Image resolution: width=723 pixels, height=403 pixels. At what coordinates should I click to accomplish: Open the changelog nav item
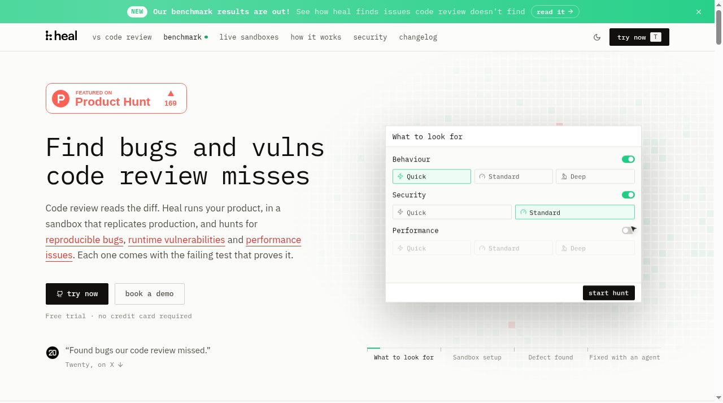[x=418, y=37]
